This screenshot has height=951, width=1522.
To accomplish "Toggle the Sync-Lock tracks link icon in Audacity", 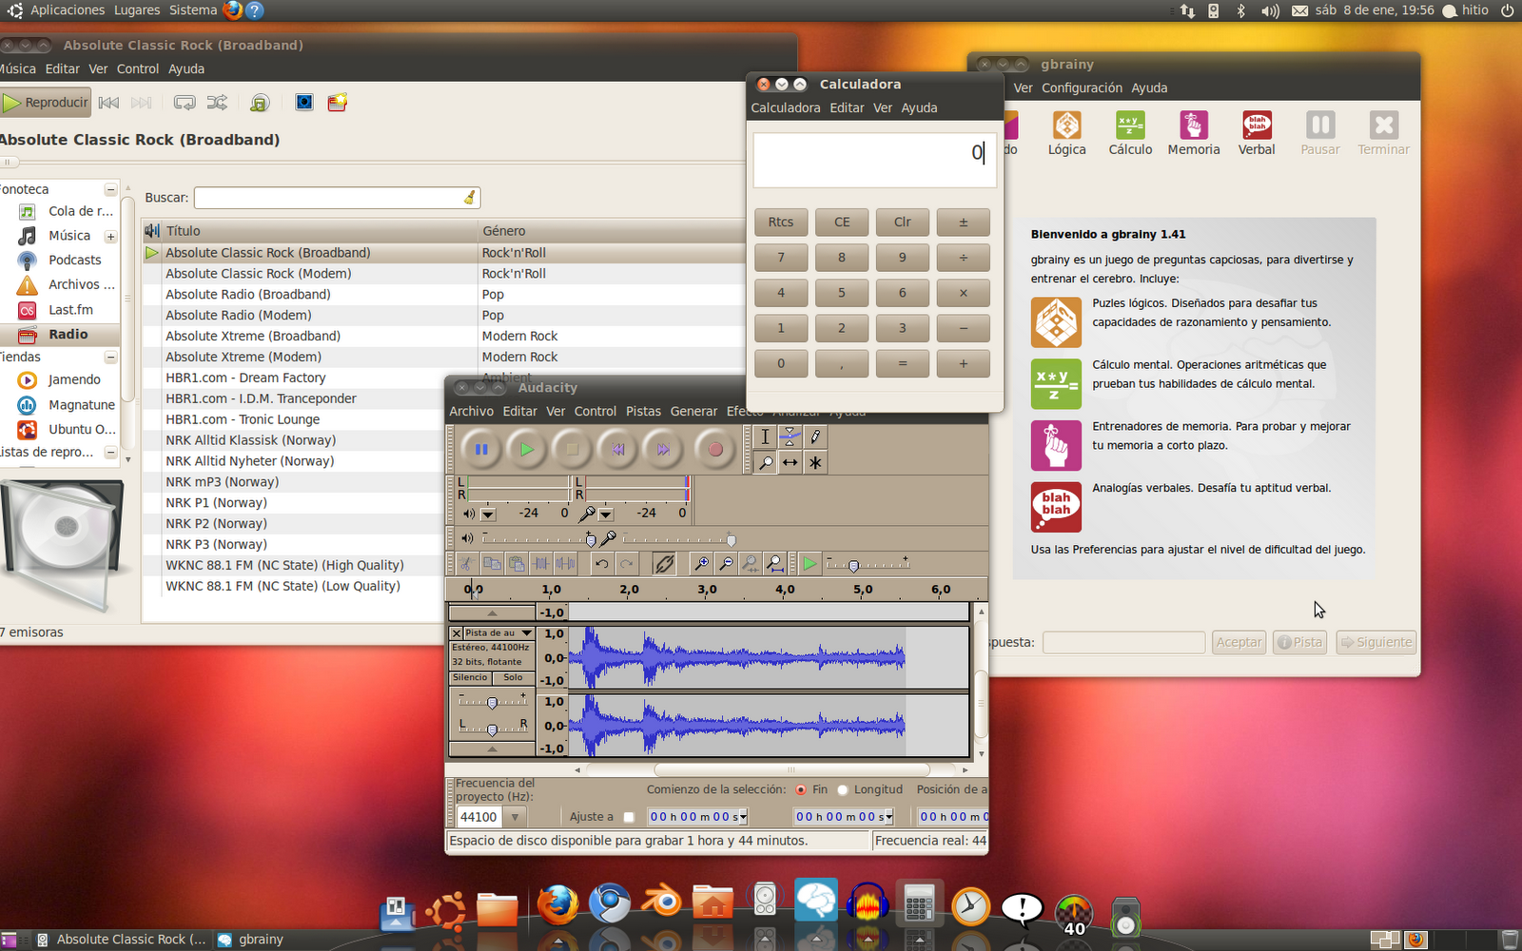I will (x=664, y=564).
